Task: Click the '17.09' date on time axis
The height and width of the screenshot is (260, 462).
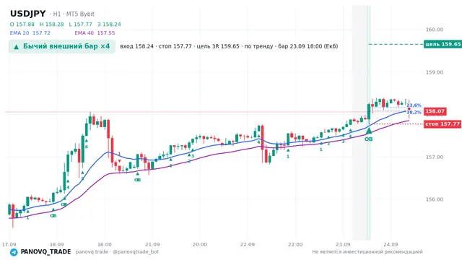Action: coord(9,244)
